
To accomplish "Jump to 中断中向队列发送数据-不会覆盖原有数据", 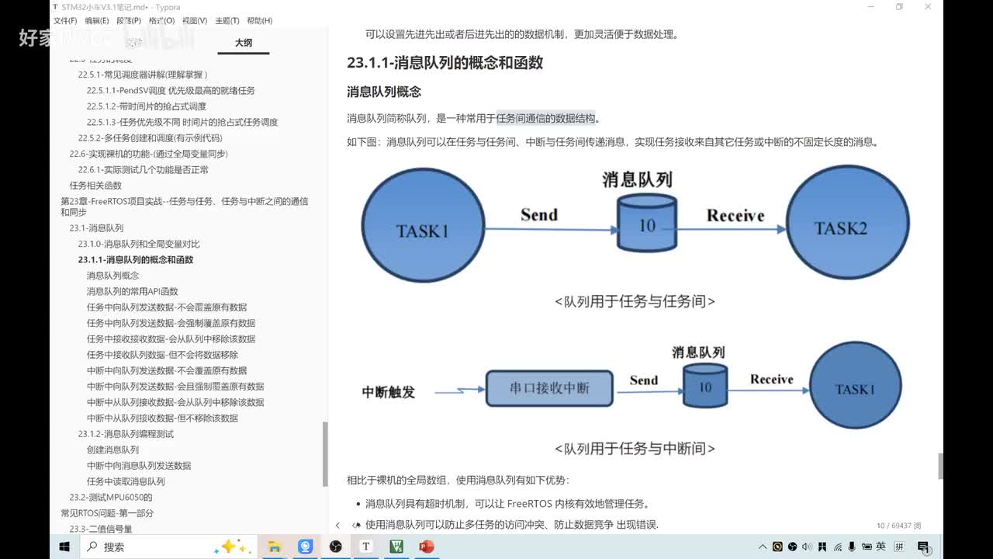I will 167,371.
